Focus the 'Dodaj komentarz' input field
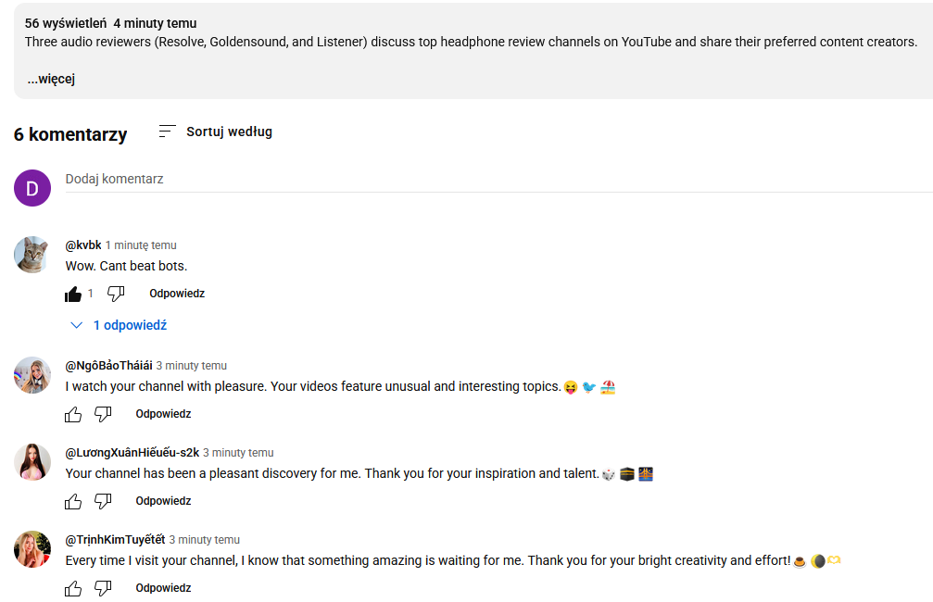The image size is (933, 602). 463,179
